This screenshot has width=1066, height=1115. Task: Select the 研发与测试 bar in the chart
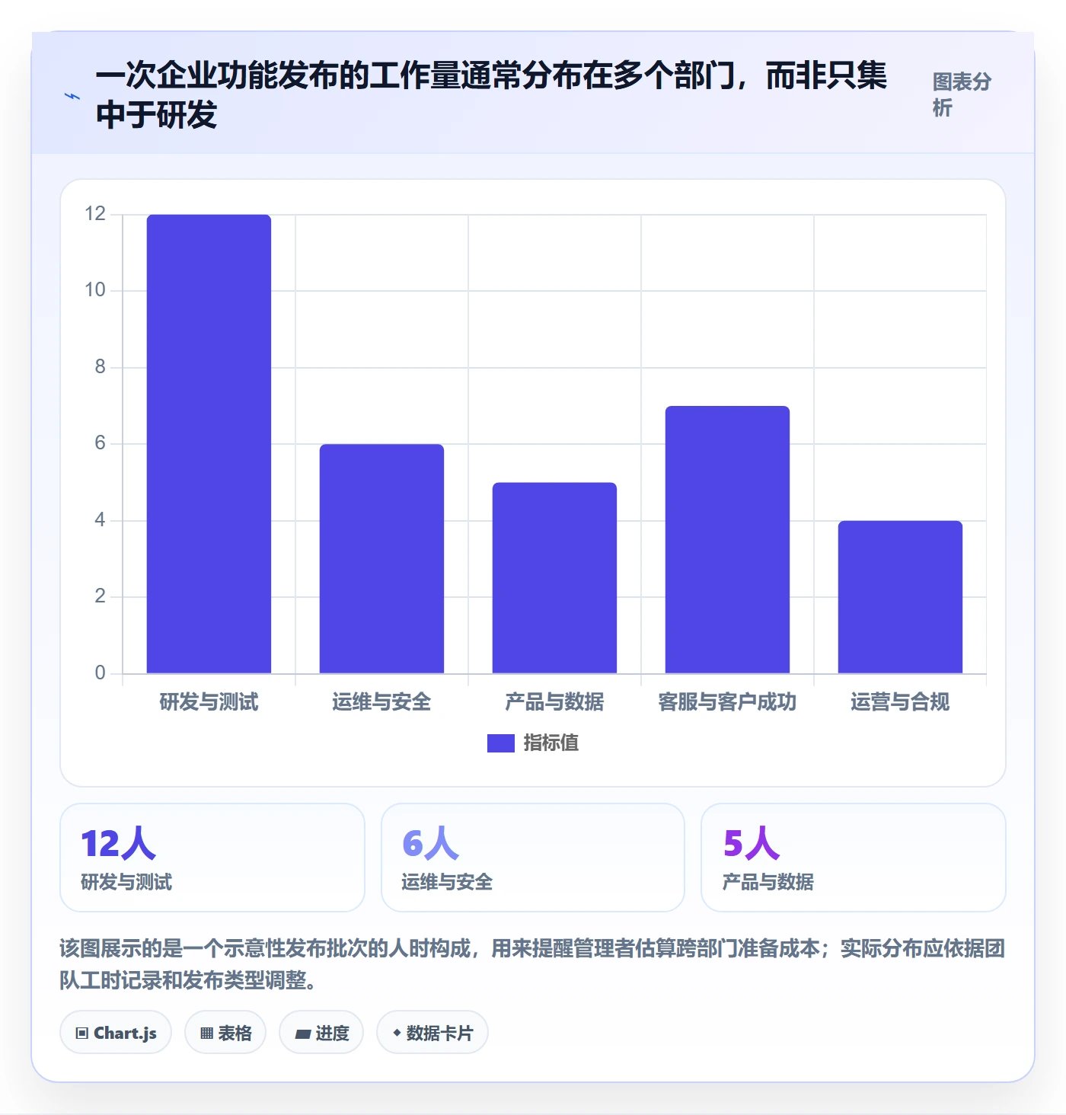click(209, 444)
